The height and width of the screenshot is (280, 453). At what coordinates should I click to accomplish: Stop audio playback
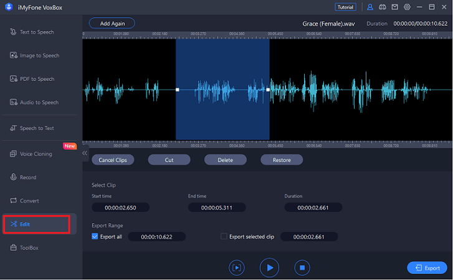coord(302,268)
